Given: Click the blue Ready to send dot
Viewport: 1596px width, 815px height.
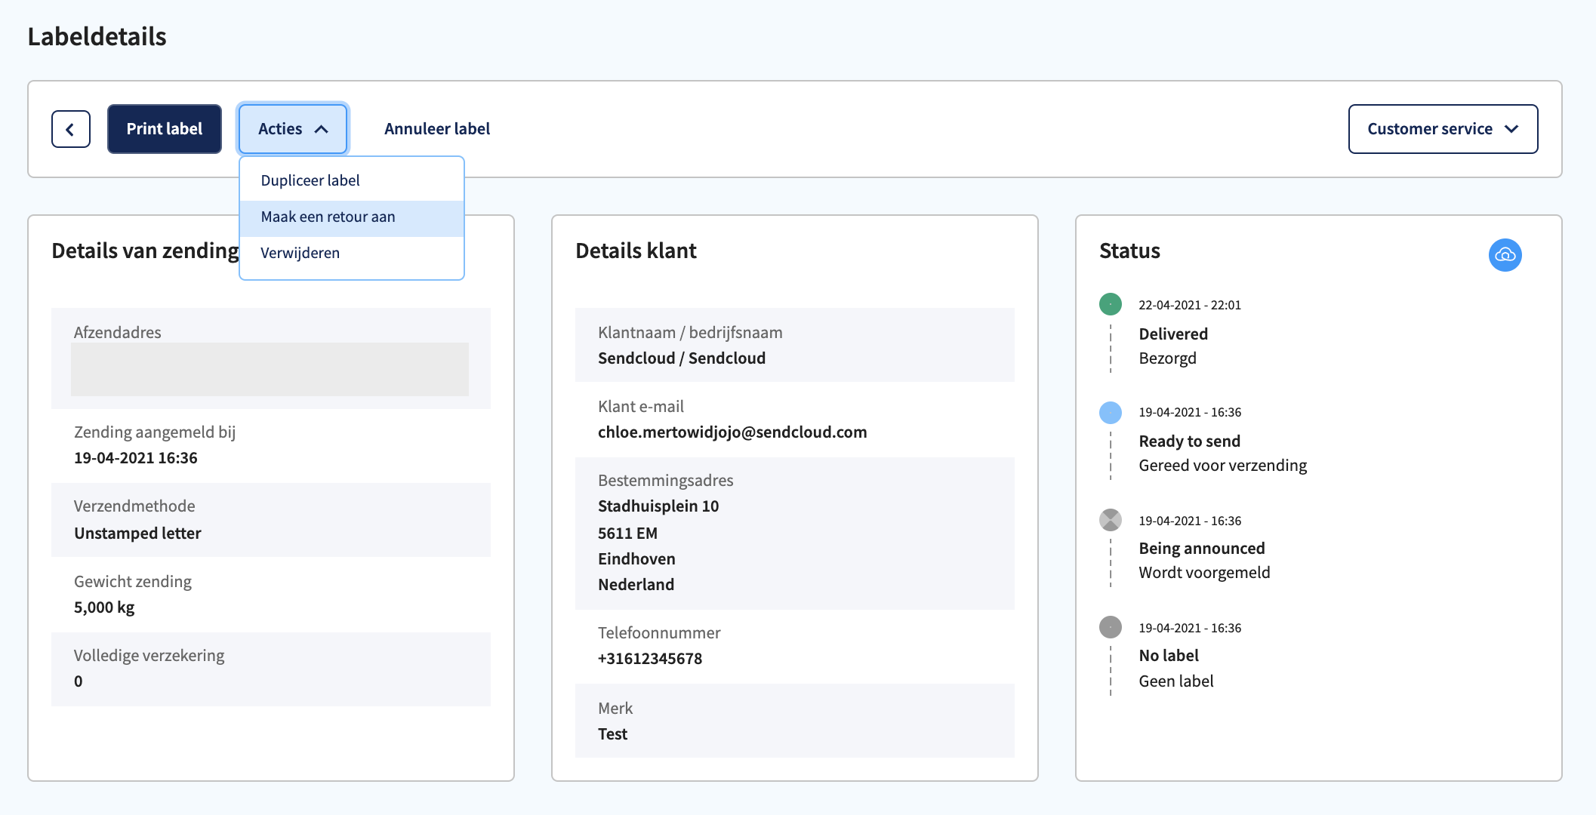Looking at the screenshot, I should pos(1110,412).
